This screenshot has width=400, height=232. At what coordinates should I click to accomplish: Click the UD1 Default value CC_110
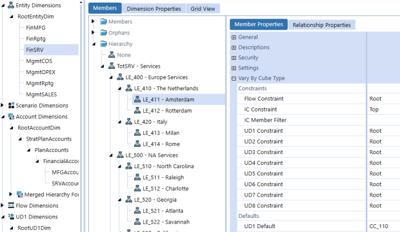(x=379, y=226)
